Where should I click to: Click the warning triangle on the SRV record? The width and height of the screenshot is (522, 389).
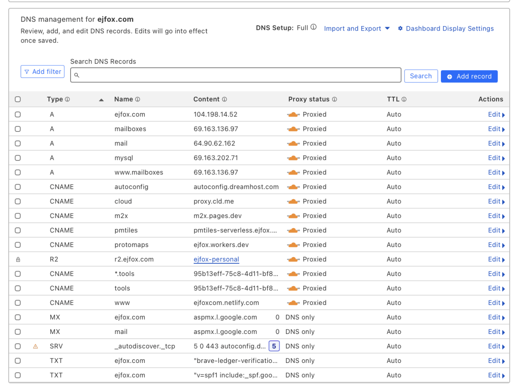tap(35, 346)
